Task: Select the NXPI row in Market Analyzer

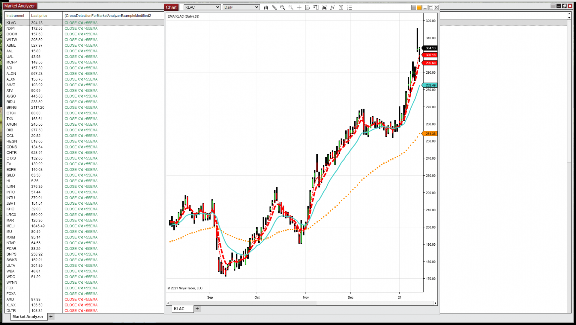Action: click(11, 28)
